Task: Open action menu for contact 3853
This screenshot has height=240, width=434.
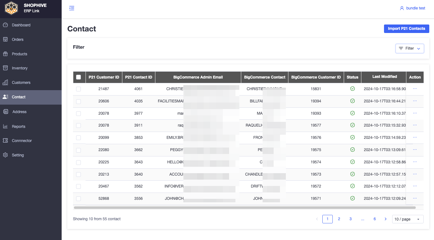Action: 415,137
